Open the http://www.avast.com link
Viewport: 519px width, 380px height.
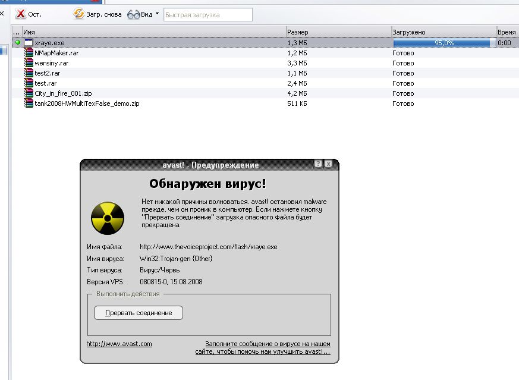coord(119,344)
